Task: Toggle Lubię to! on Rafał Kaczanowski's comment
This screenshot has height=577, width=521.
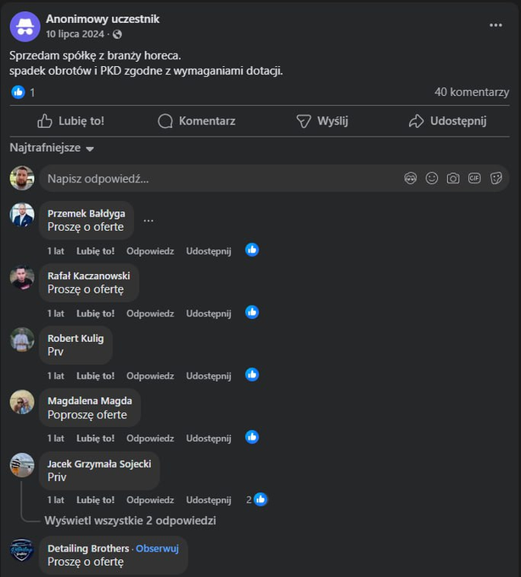Action: point(95,313)
